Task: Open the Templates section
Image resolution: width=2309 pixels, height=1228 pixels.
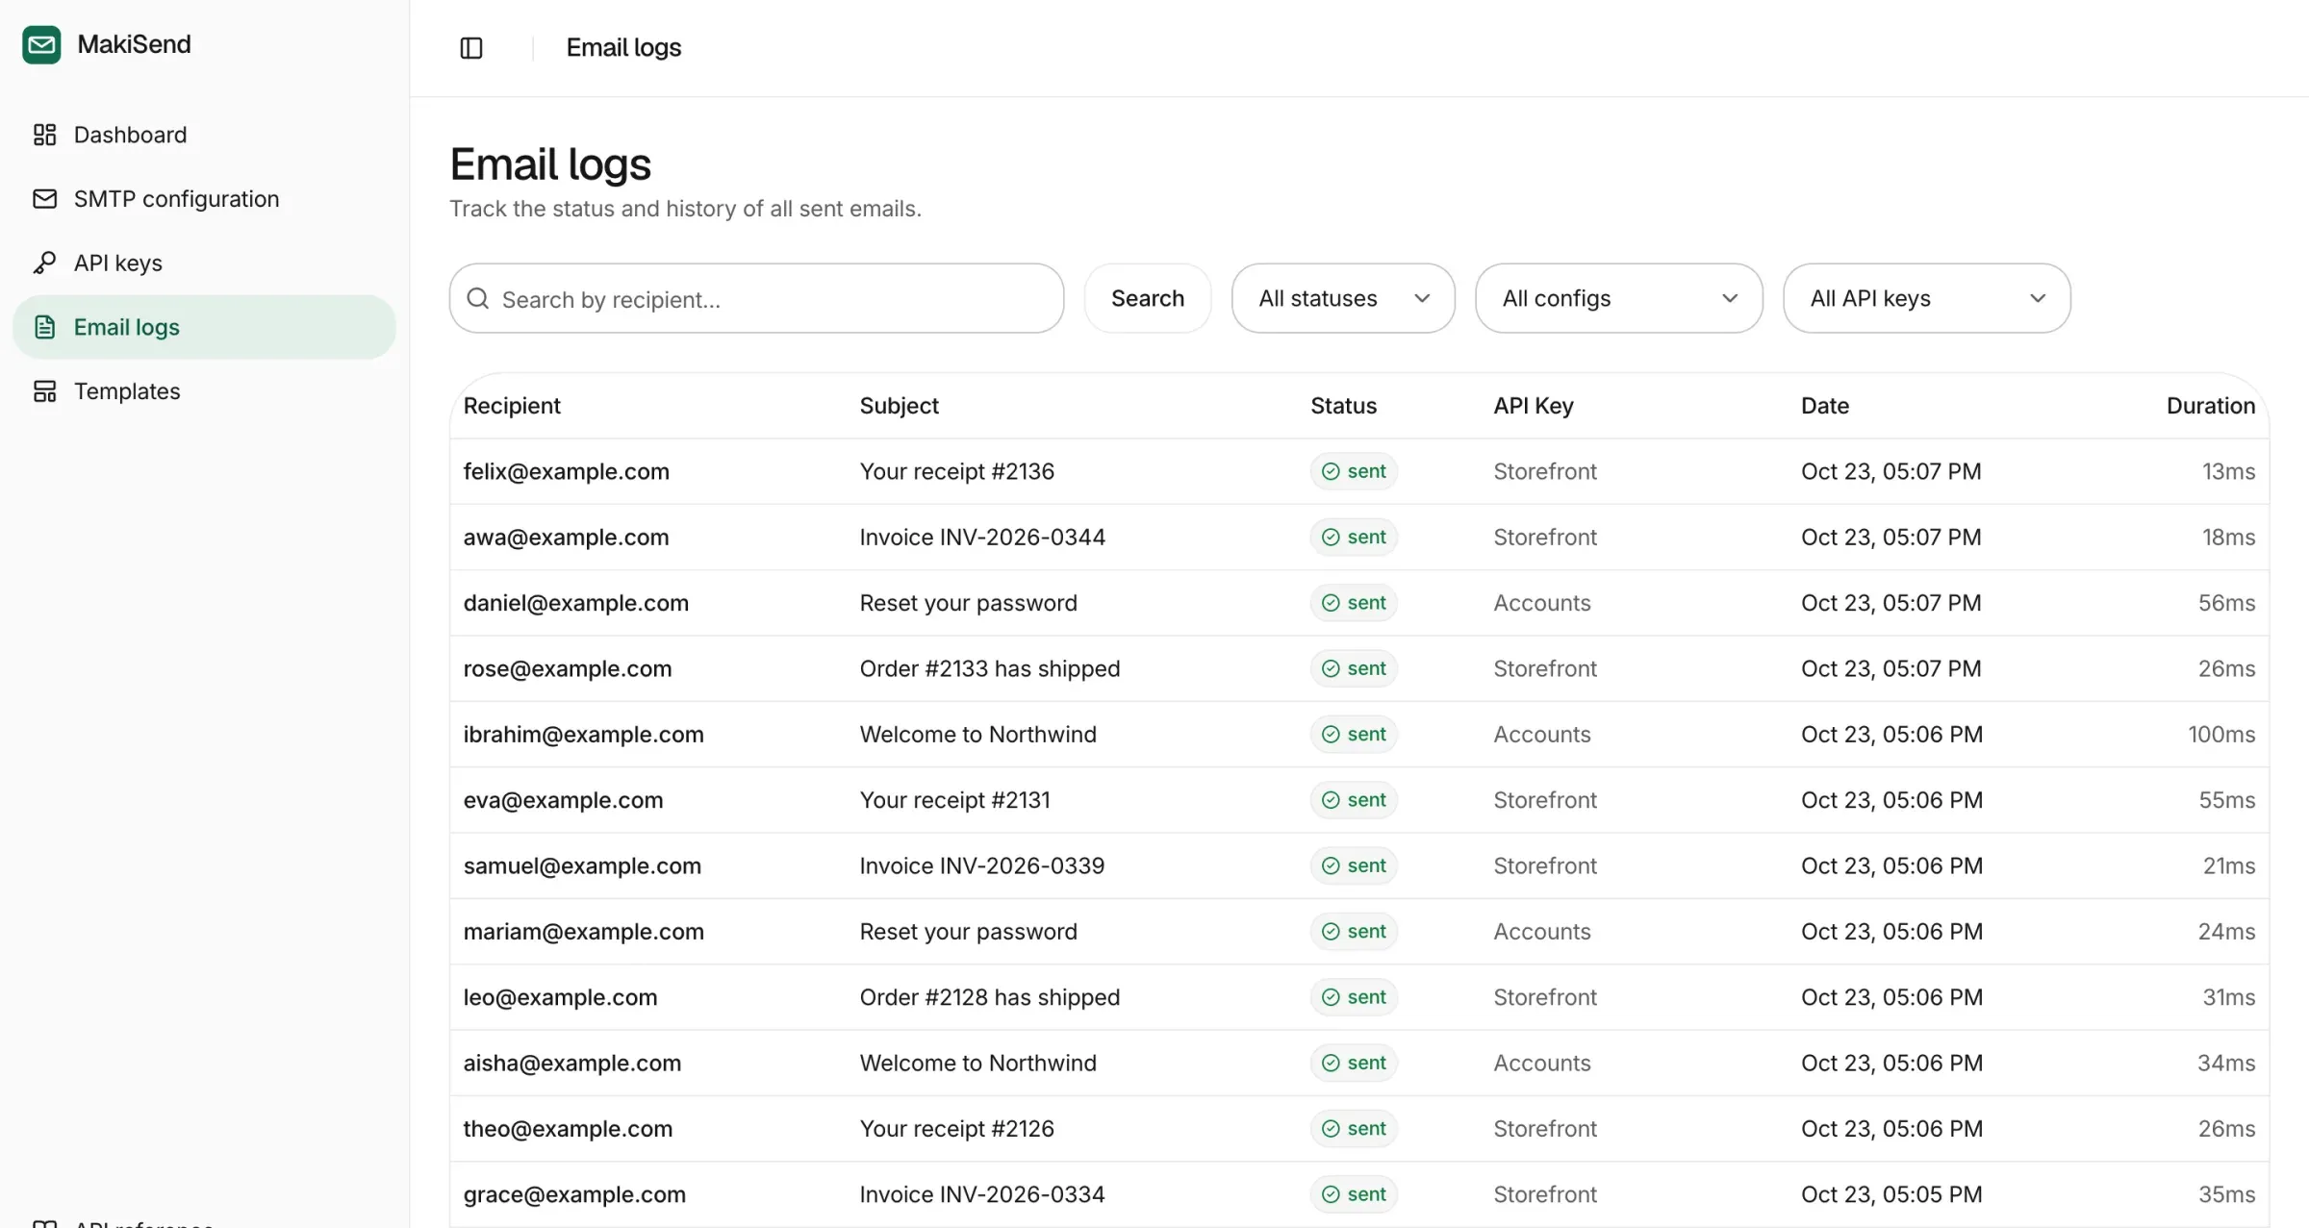Action: (x=204, y=391)
